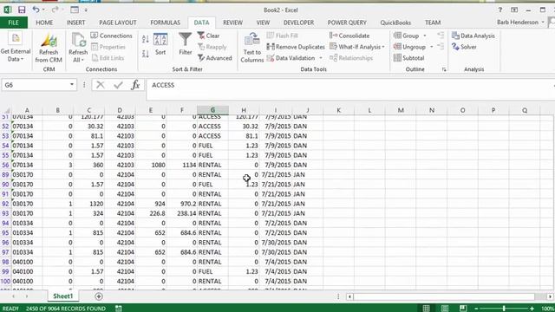Image resolution: width=555 pixels, height=312 pixels.
Task: Click Consolidate
Action: coord(349,36)
